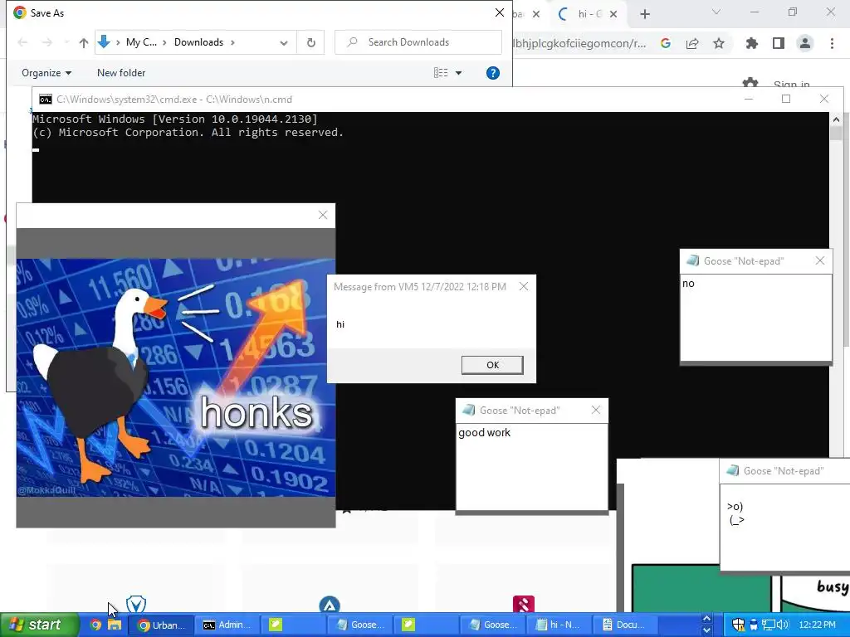Share this page from Chrome address bar
The height and width of the screenshot is (637, 850).
(x=692, y=43)
